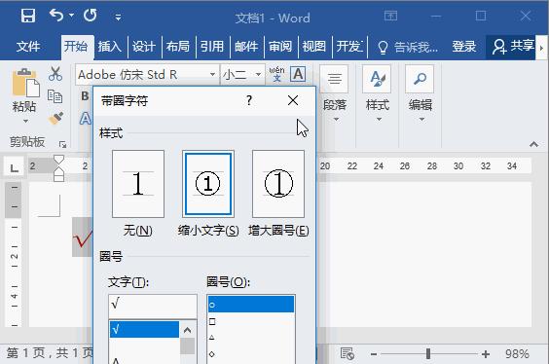Open the 开发 tab
549x364 pixels.
(348, 46)
